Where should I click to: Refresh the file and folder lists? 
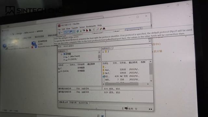point(78,31)
